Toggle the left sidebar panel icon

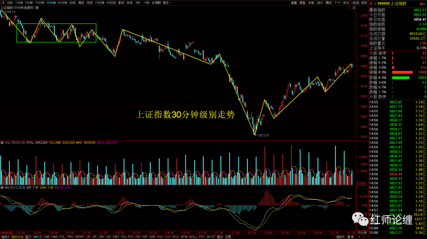[x=3, y=3]
